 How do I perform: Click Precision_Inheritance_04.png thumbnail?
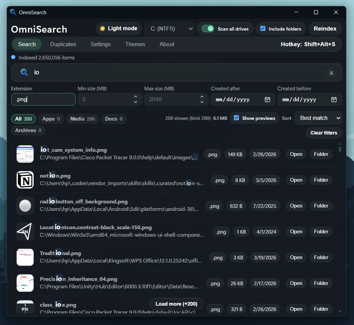pos(25,283)
